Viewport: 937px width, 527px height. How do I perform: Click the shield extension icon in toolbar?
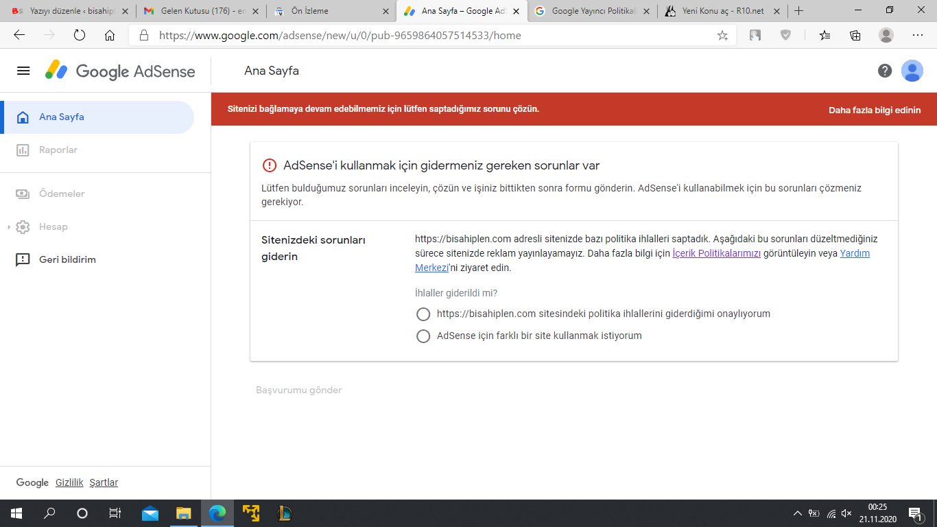[x=786, y=35]
